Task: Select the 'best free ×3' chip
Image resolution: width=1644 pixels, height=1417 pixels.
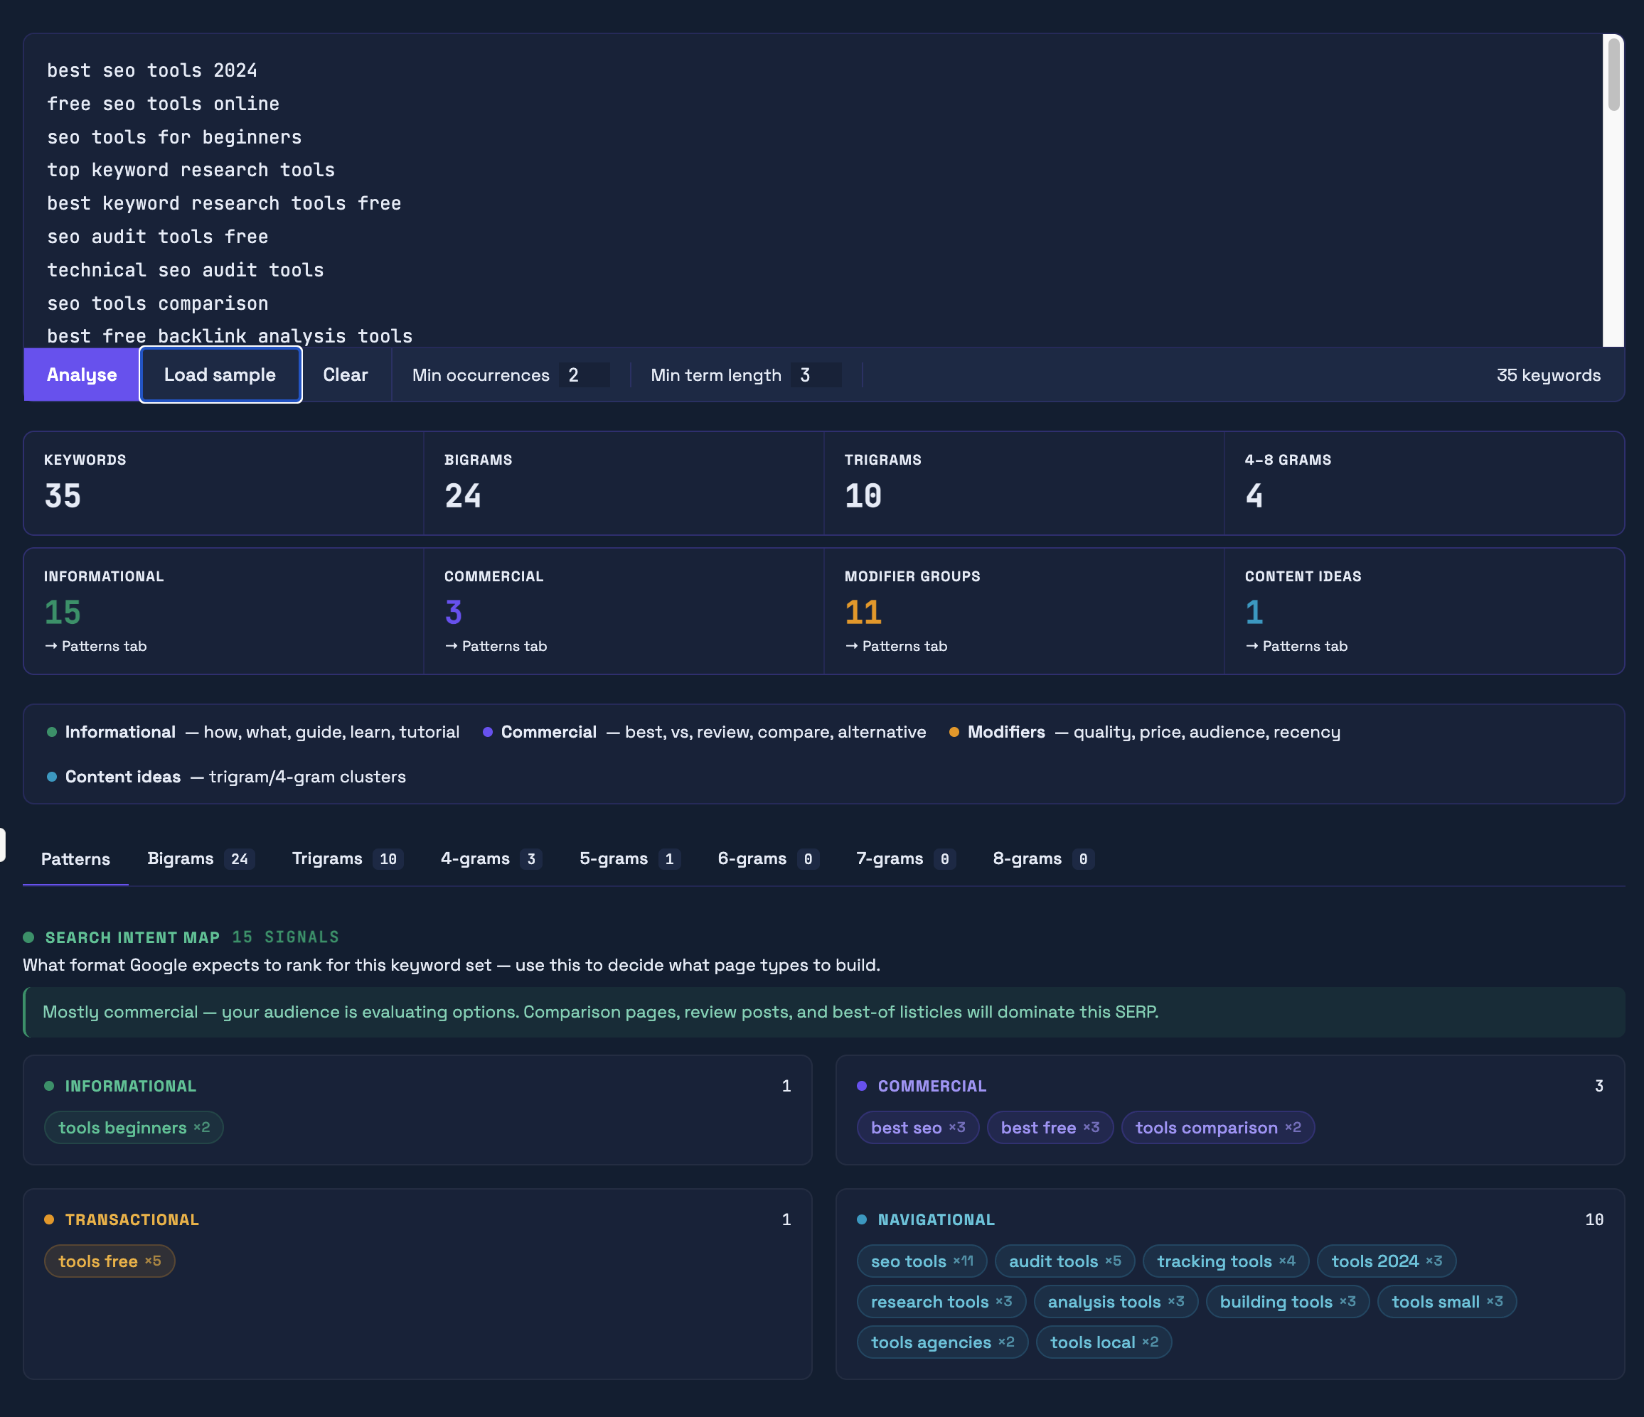Action: pos(1050,1128)
